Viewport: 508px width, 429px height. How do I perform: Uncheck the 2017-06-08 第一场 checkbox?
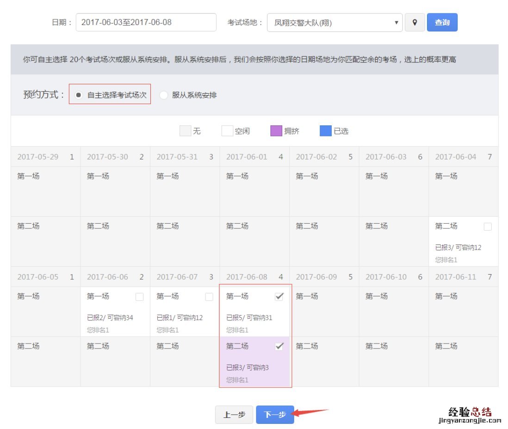point(279,297)
